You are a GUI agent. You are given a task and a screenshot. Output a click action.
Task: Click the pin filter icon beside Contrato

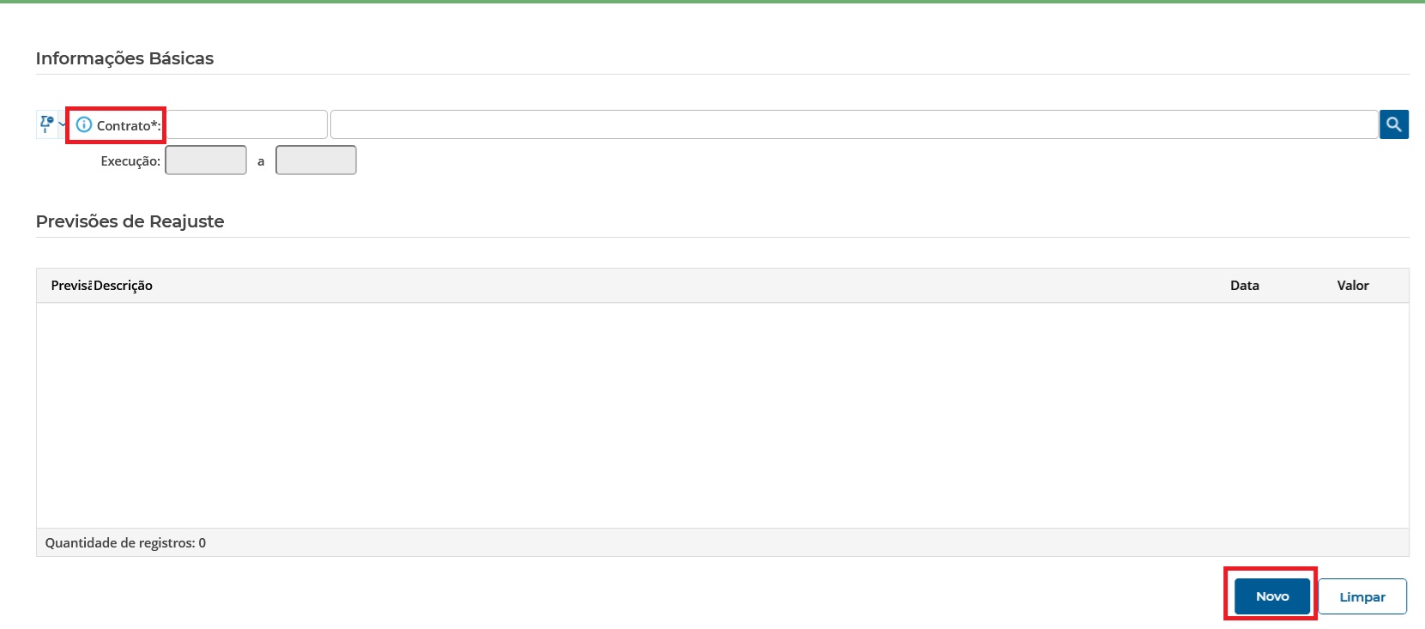[x=46, y=124]
